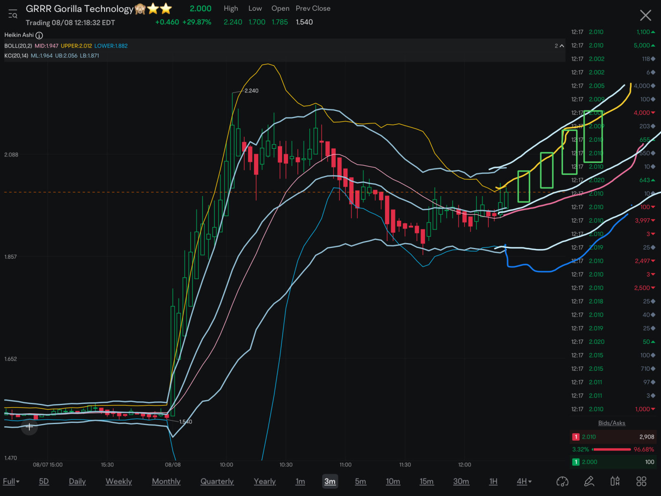Screen dimensions: 661x496
Task: Open the 4H interval dropdown
Action: click(x=524, y=481)
